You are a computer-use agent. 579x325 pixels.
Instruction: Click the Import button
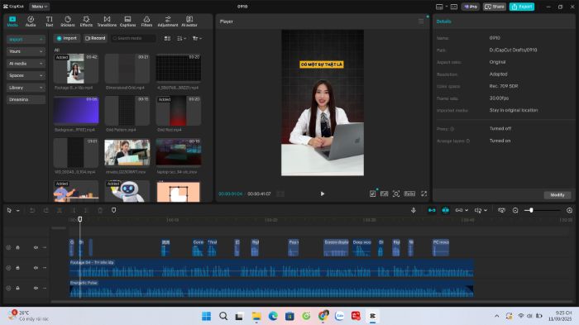coord(67,38)
